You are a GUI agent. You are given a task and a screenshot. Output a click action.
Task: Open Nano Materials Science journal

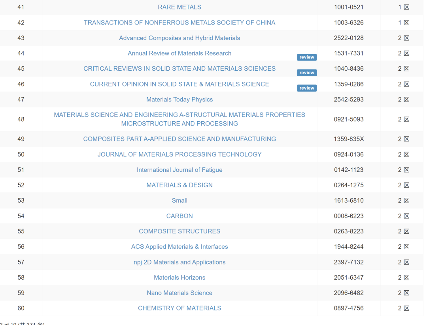[179, 293]
